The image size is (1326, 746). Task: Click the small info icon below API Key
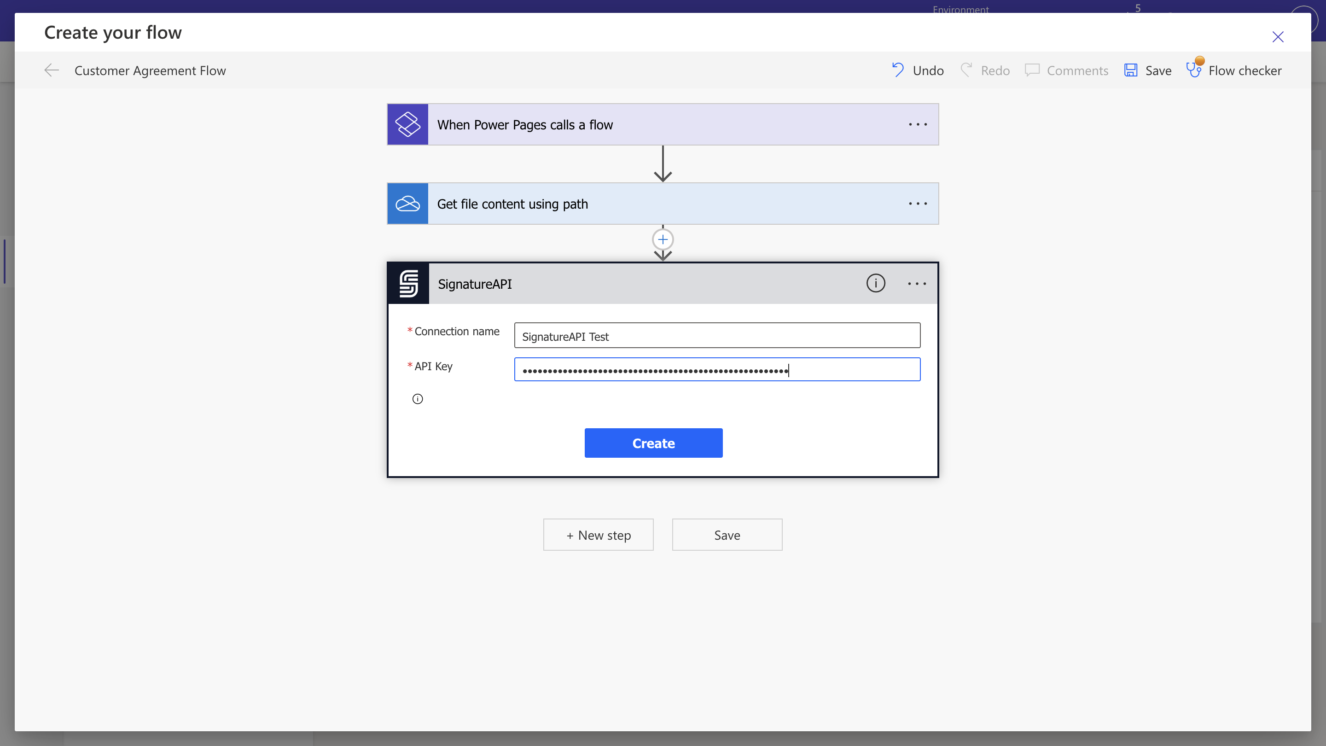[x=418, y=399]
